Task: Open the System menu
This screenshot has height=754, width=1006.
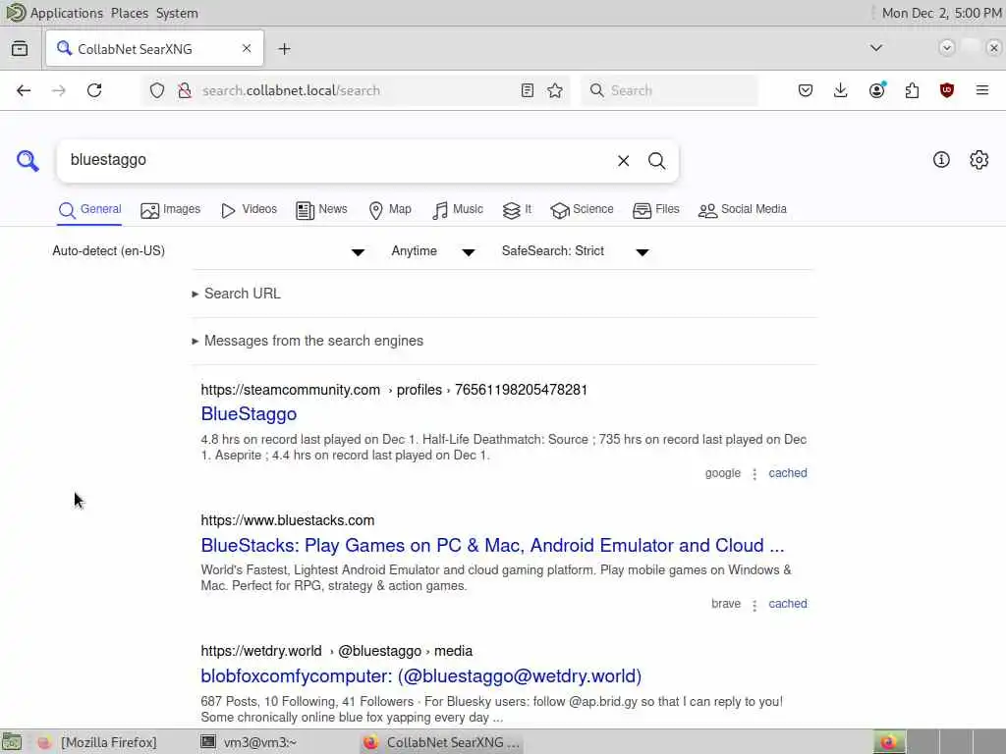Action: (177, 13)
